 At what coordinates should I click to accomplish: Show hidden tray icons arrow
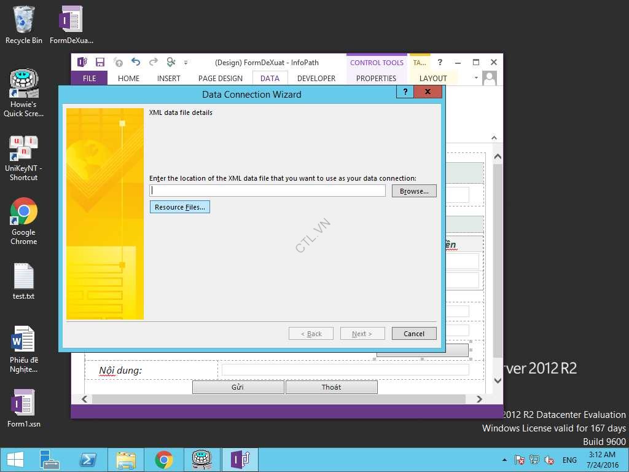pyautogui.click(x=504, y=460)
